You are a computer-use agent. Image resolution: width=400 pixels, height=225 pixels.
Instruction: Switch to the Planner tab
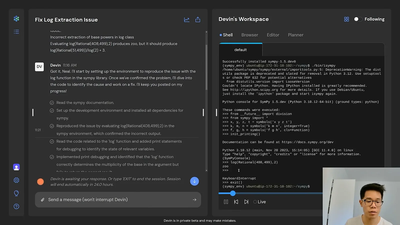[x=296, y=35]
